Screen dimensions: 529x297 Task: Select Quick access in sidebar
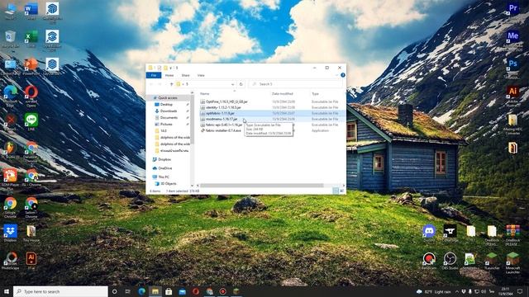pos(167,97)
